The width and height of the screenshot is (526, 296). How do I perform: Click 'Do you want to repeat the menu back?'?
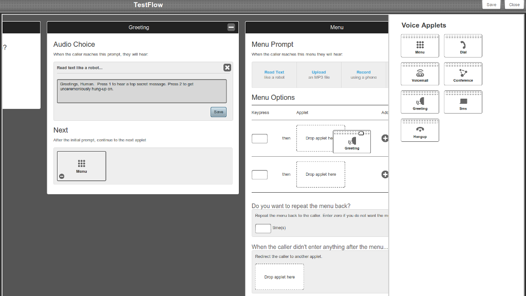(301, 206)
